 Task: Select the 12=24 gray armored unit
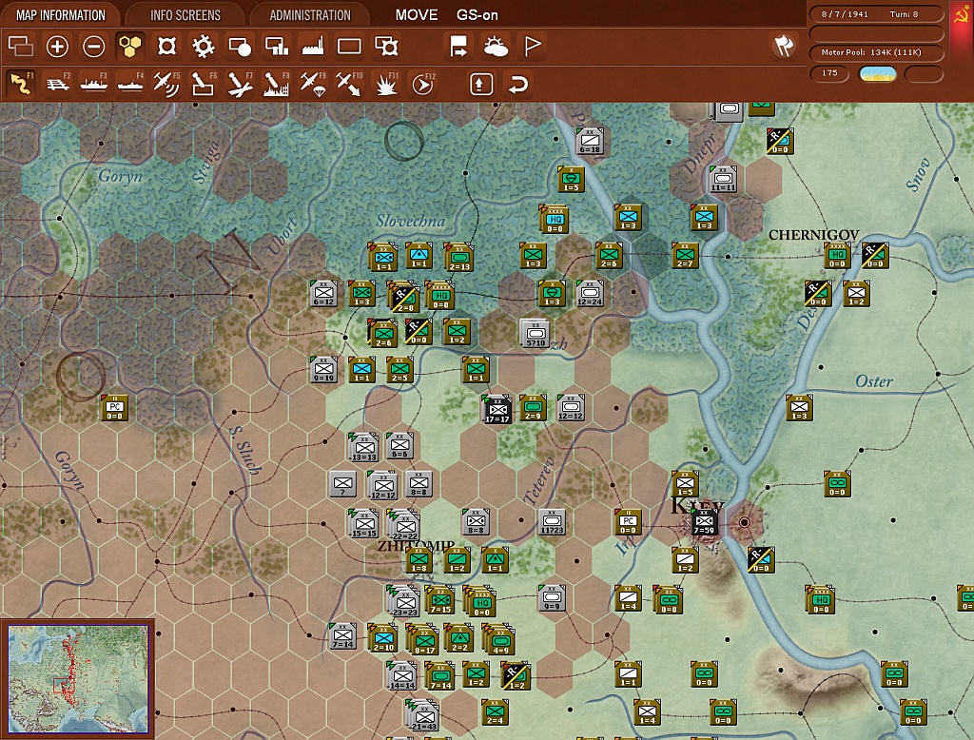(x=590, y=293)
